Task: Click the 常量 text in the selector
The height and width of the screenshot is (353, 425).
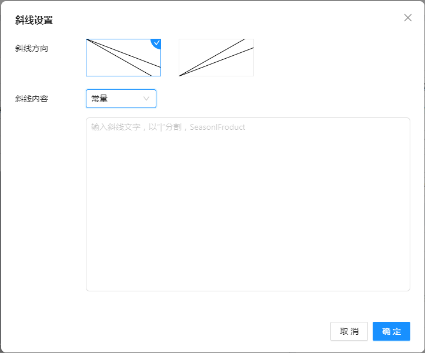Action: point(99,99)
